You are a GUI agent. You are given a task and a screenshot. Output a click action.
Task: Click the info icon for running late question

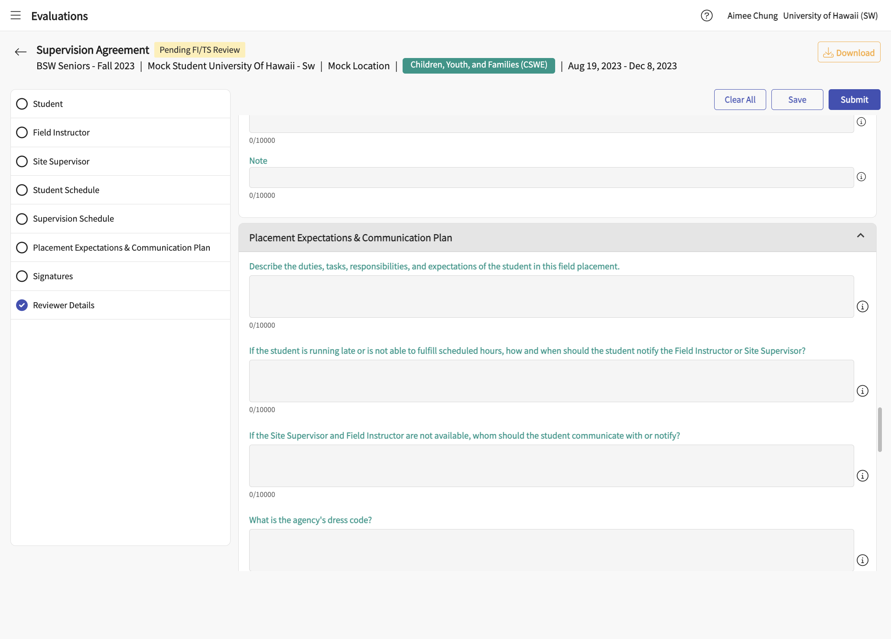pos(863,391)
